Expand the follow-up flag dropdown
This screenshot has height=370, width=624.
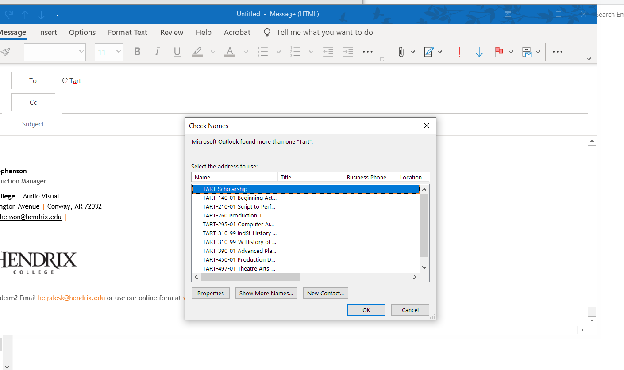pos(511,52)
